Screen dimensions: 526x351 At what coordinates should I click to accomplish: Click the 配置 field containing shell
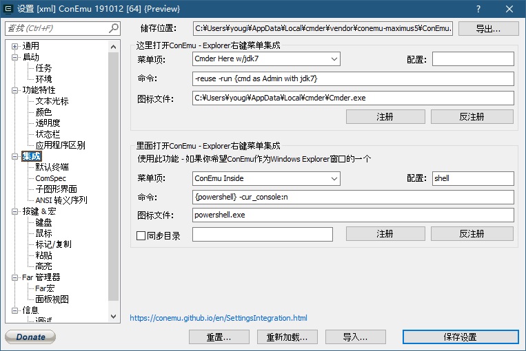click(472, 179)
